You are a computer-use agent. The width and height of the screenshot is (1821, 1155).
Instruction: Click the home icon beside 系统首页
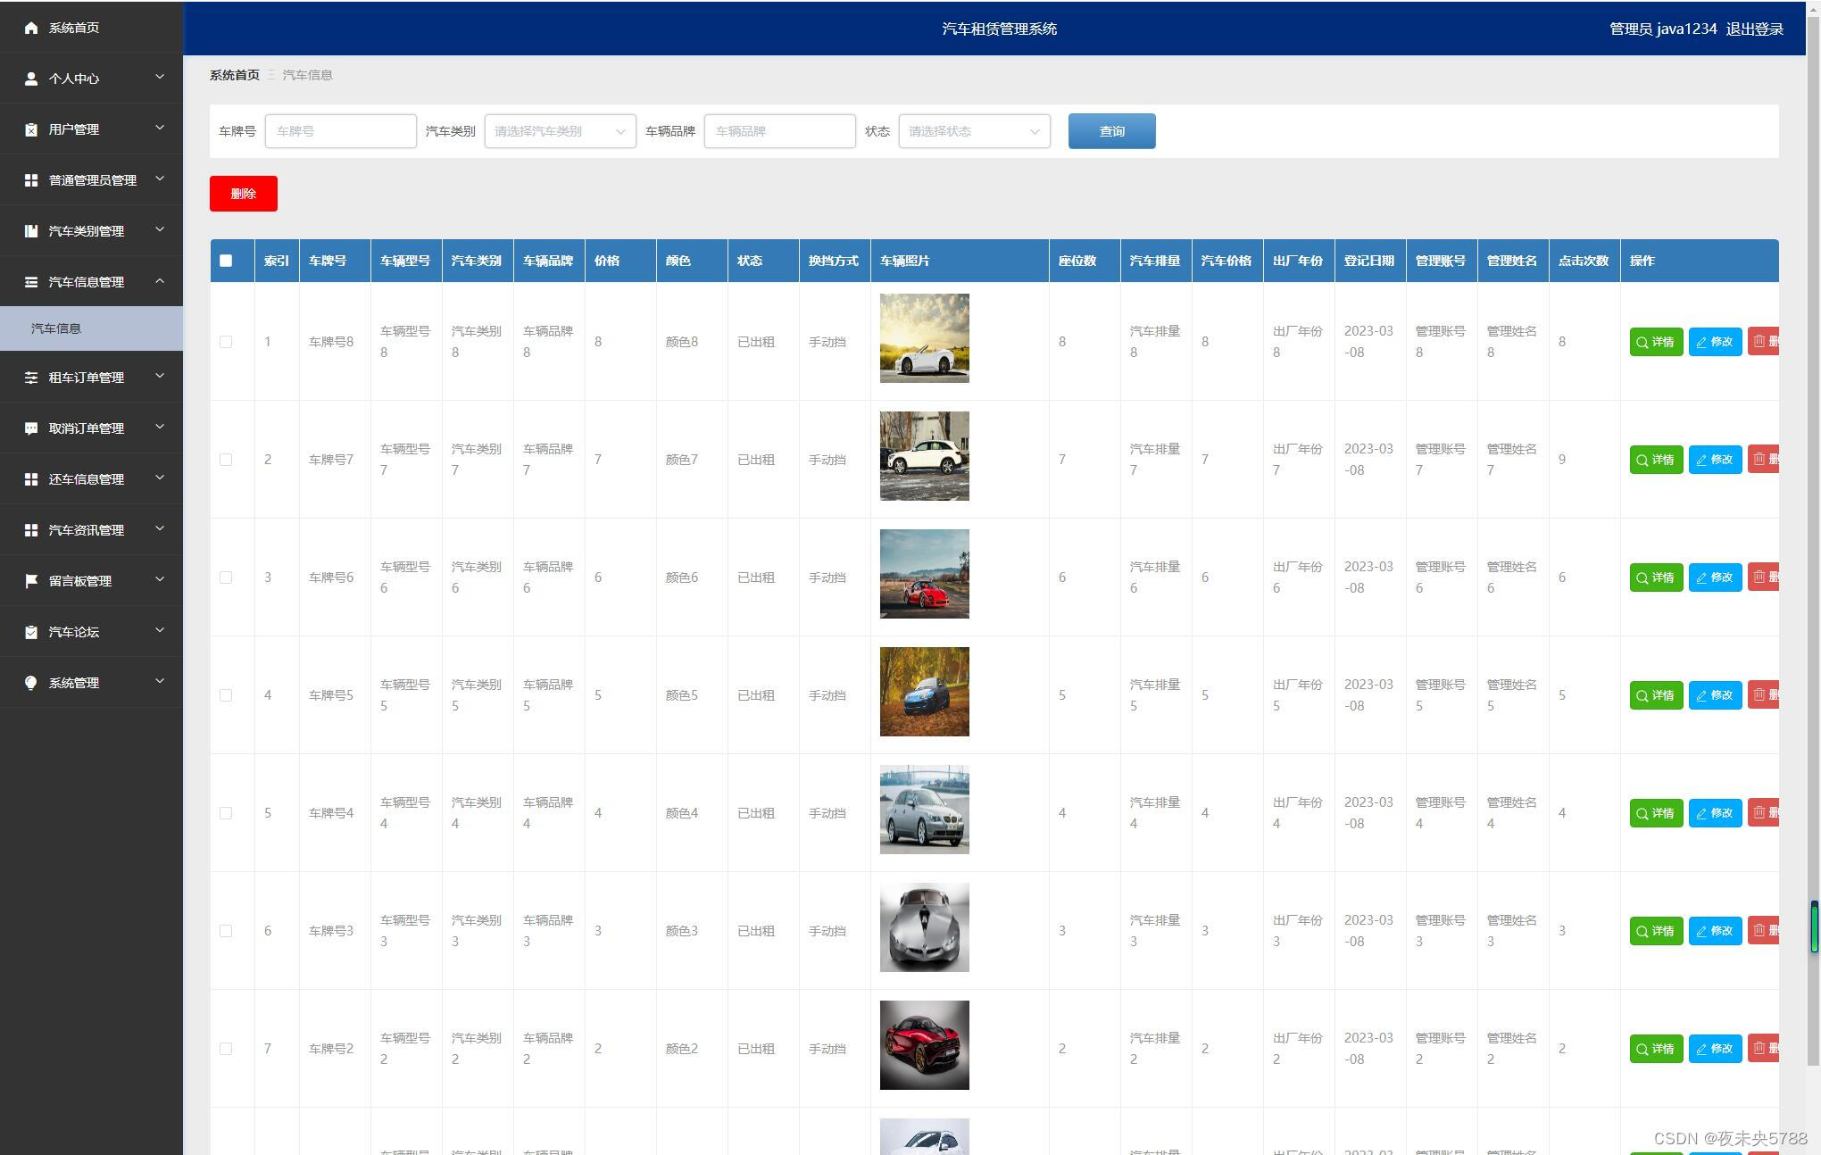pyautogui.click(x=31, y=28)
